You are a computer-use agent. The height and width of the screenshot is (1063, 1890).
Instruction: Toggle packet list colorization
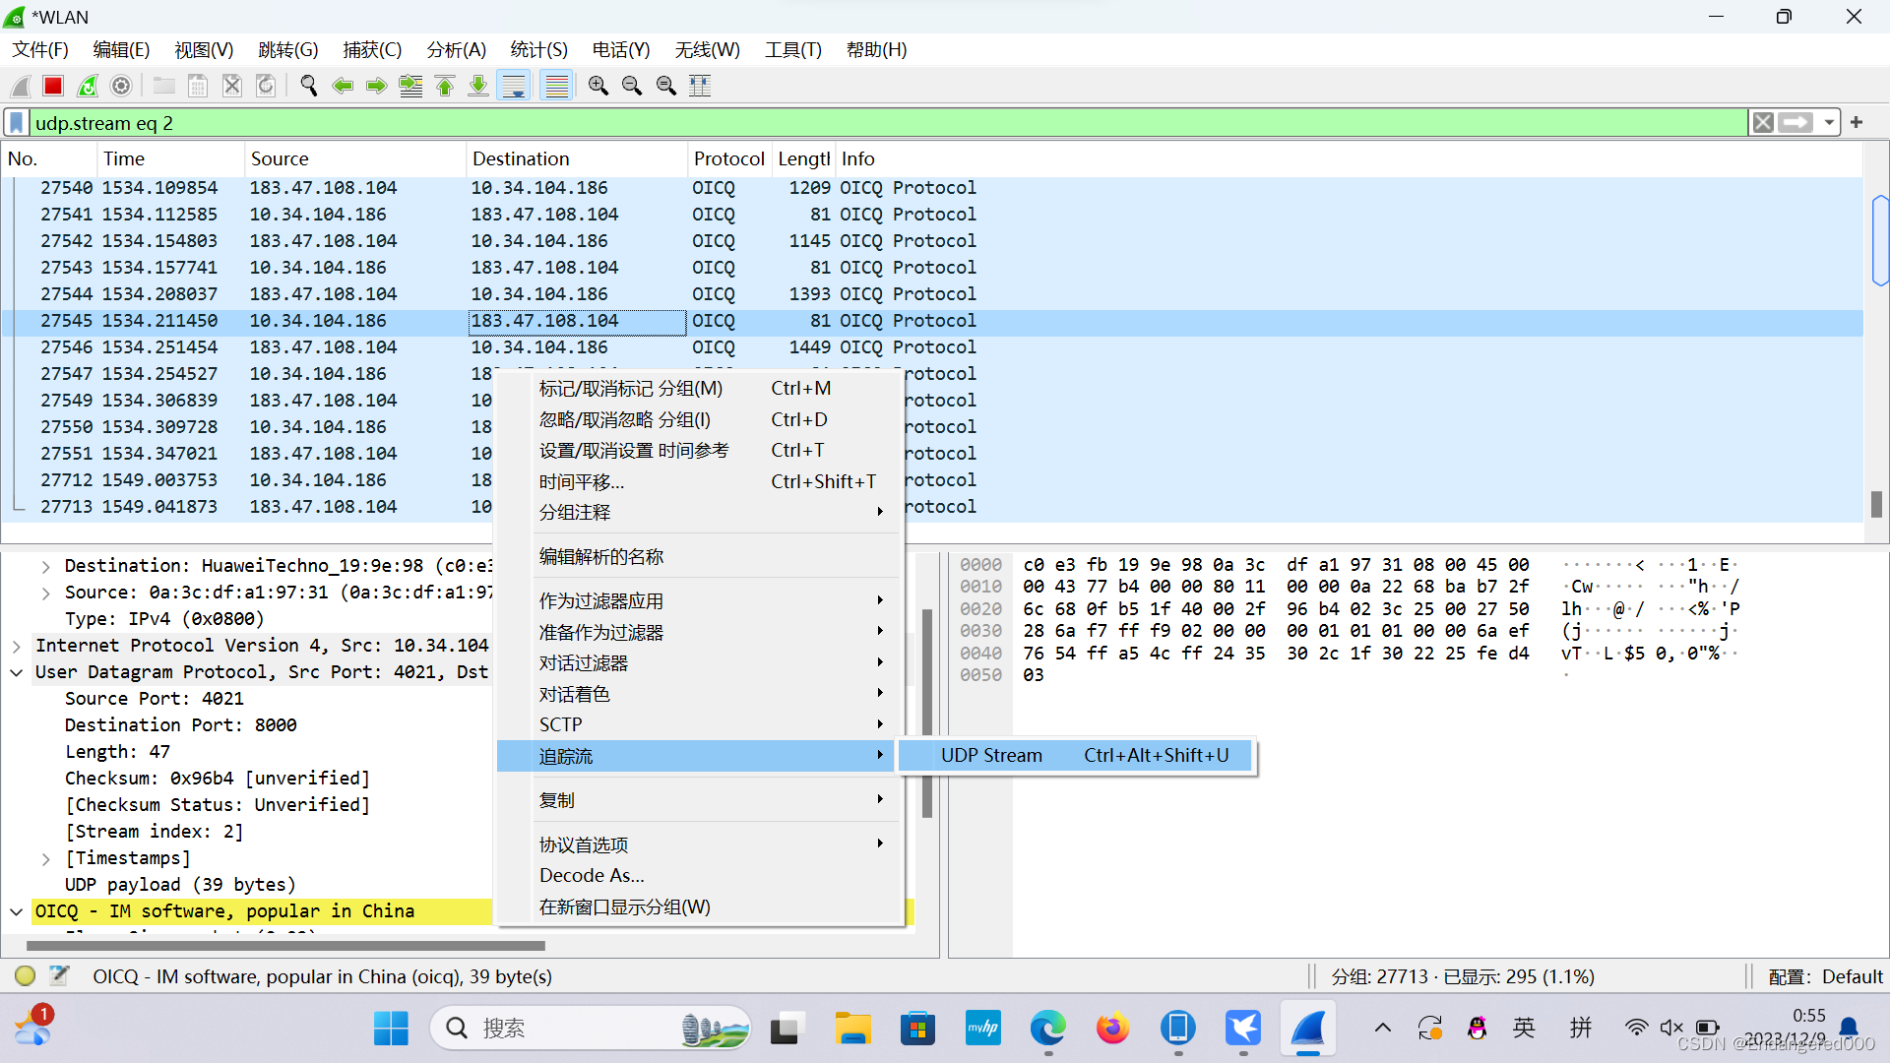[x=557, y=87]
